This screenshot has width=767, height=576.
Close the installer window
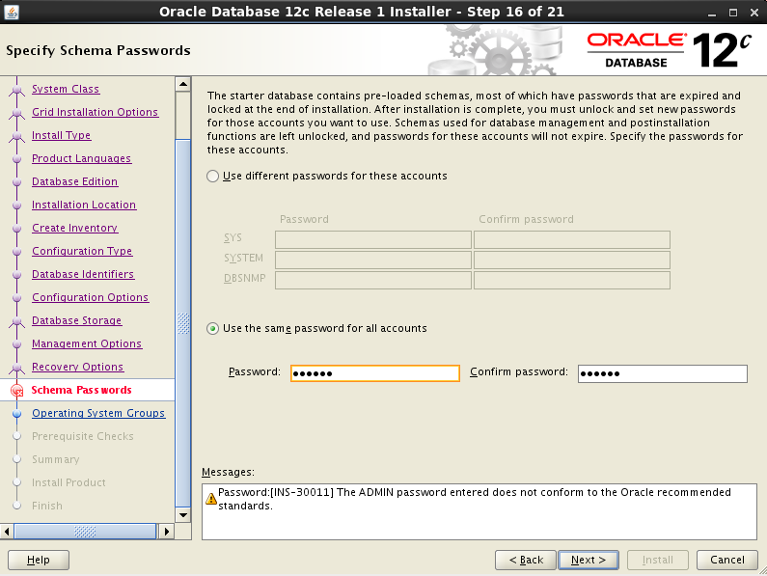click(x=754, y=13)
